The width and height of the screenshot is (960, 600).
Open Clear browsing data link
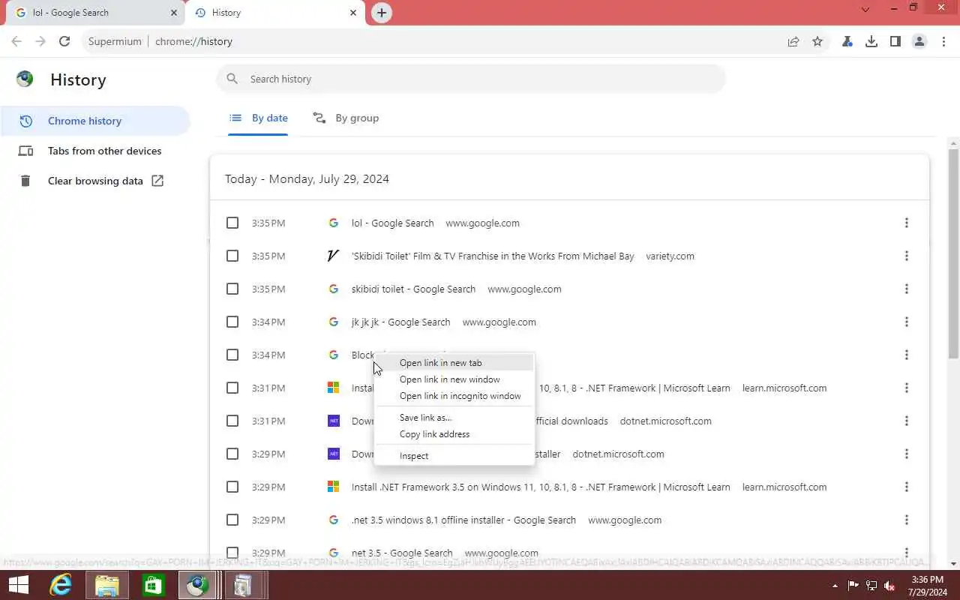click(95, 181)
